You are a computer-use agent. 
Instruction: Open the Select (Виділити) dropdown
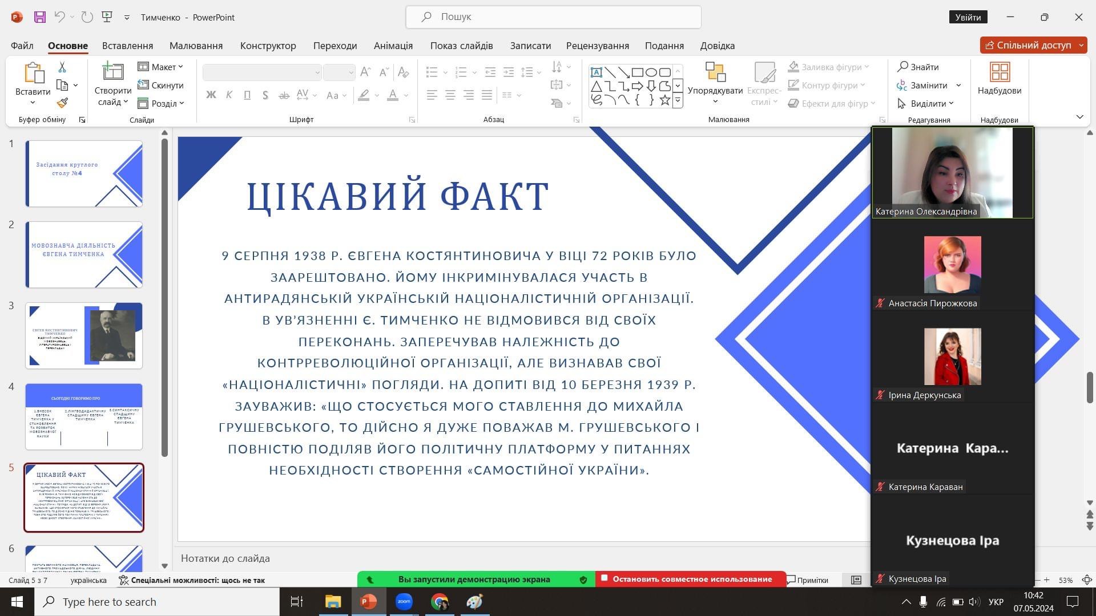pyautogui.click(x=925, y=103)
